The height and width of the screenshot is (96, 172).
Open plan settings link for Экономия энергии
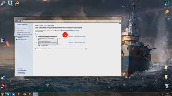pyautogui.click(x=76, y=42)
